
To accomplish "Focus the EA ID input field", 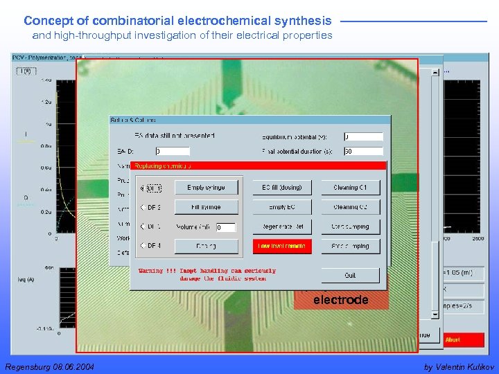I will [x=173, y=152].
